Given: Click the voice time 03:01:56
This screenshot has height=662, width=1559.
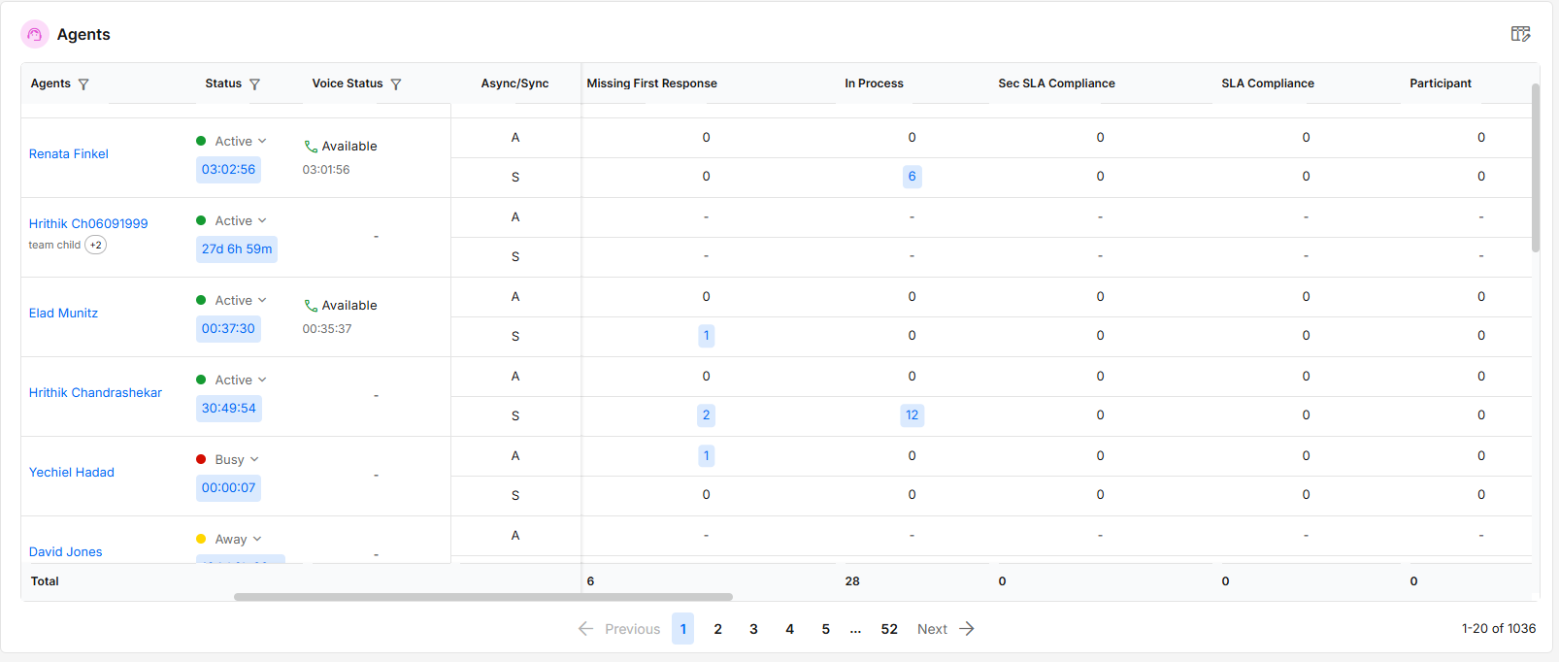Looking at the screenshot, I should pos(326,170).
